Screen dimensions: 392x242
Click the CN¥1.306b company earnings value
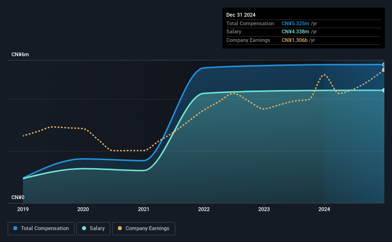[295, 40]
